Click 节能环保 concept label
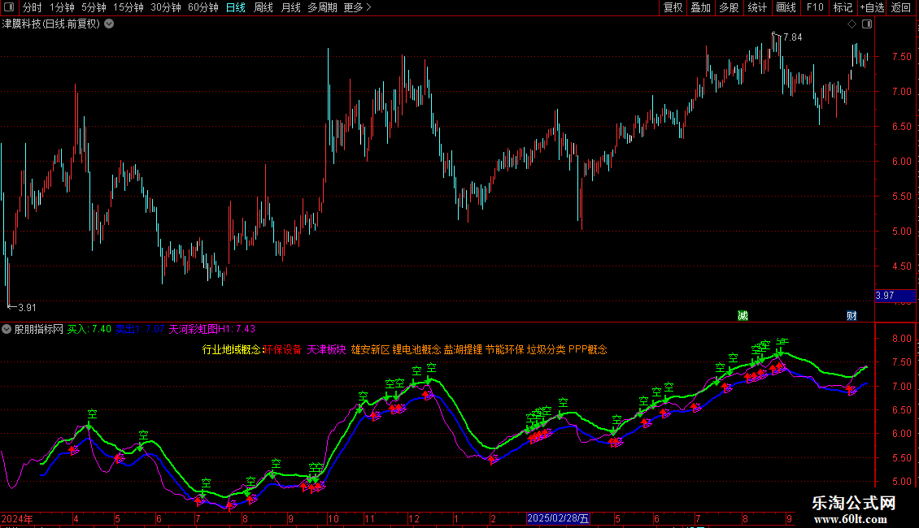The width and height of the screenshot is (919, 528). [504, 349]
